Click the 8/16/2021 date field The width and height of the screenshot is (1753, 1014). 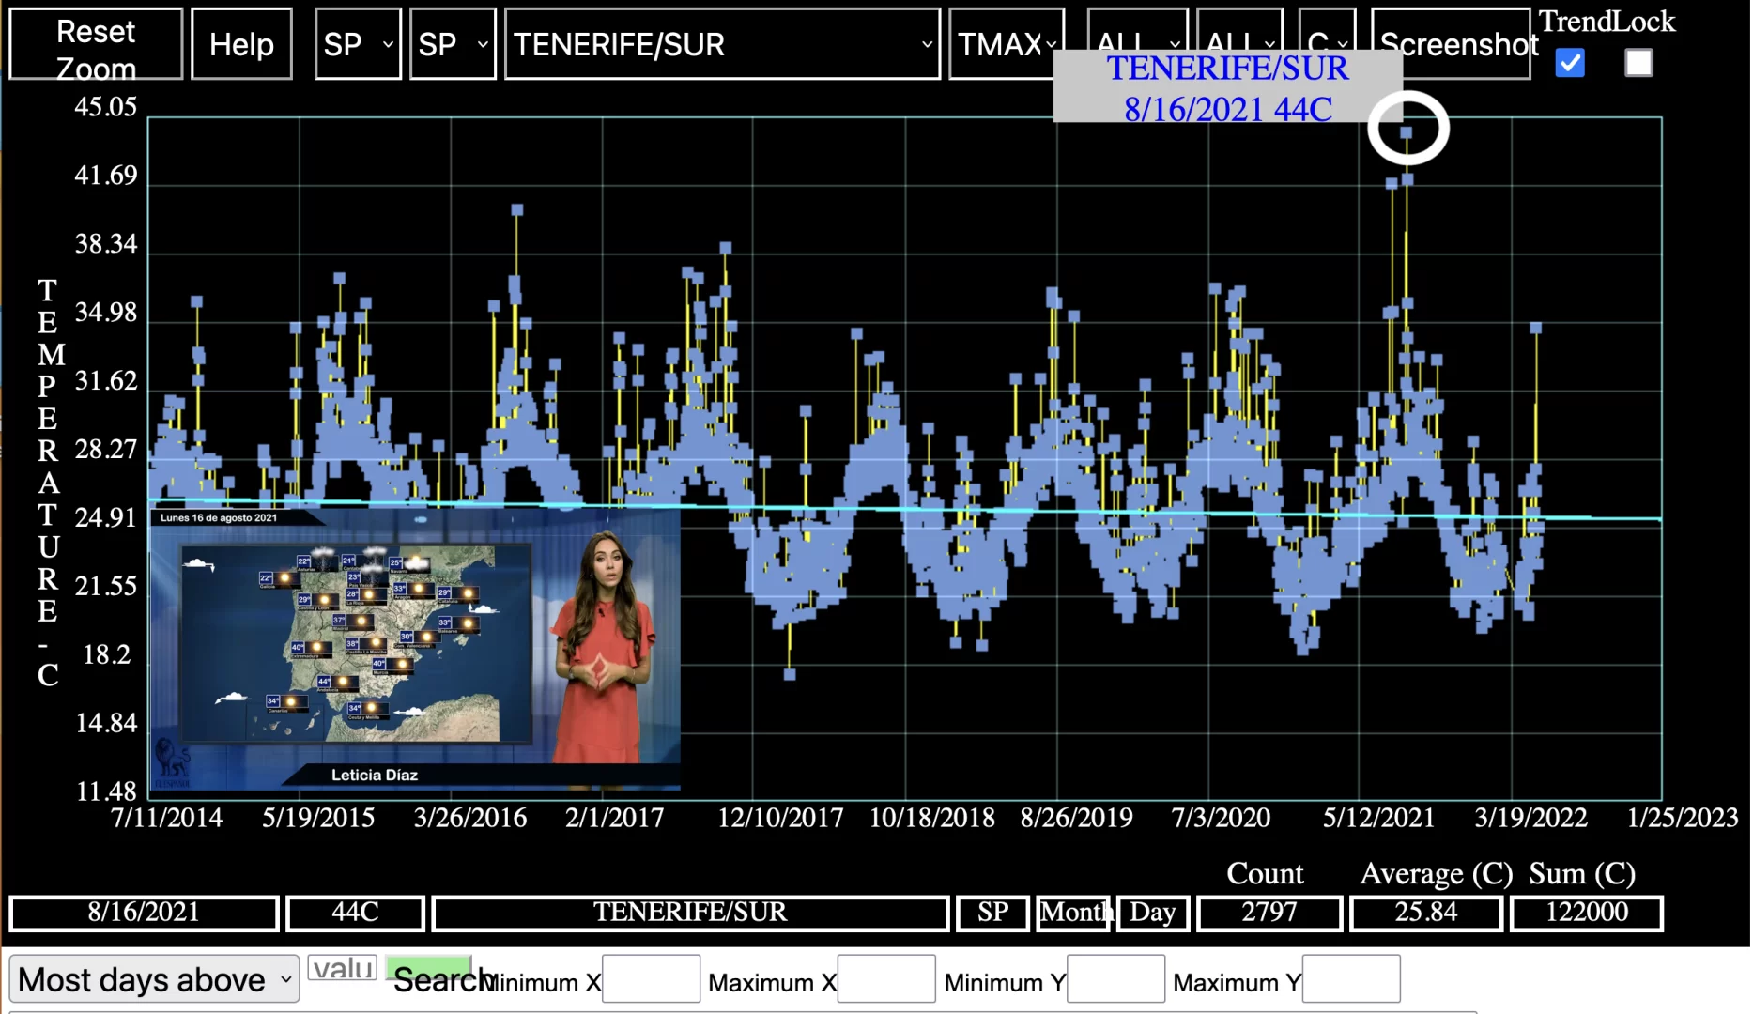(x=144, y=913)
